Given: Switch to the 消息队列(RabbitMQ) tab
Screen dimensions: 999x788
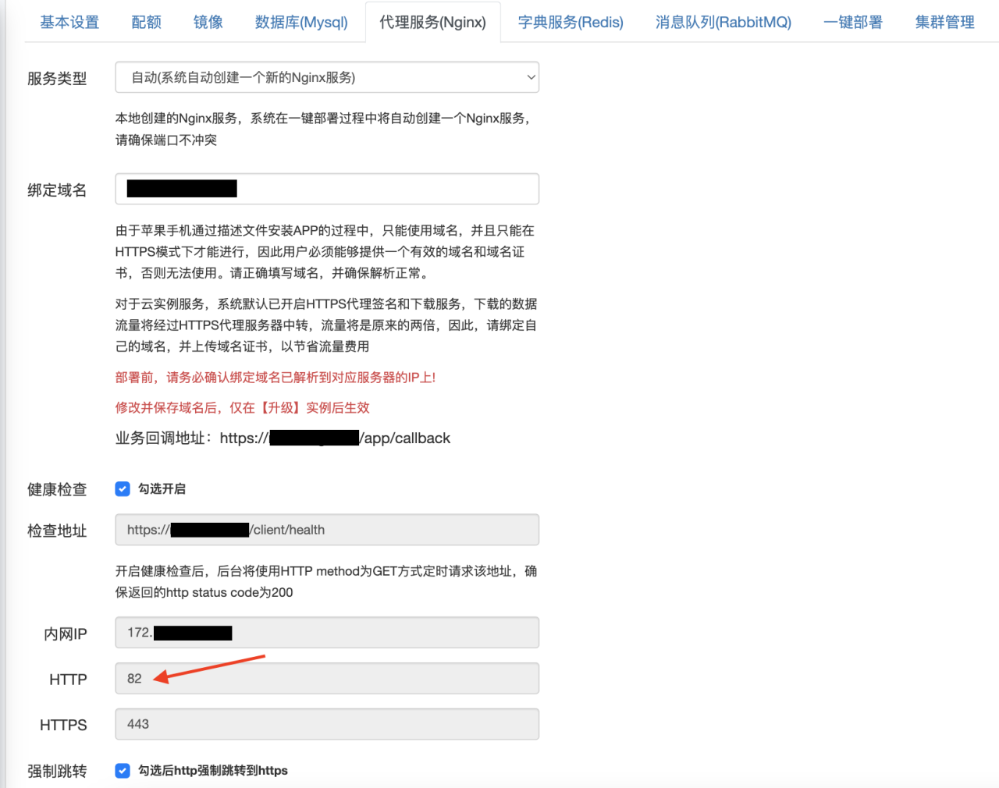Looking at the screenshot, I should click(723, 21).
